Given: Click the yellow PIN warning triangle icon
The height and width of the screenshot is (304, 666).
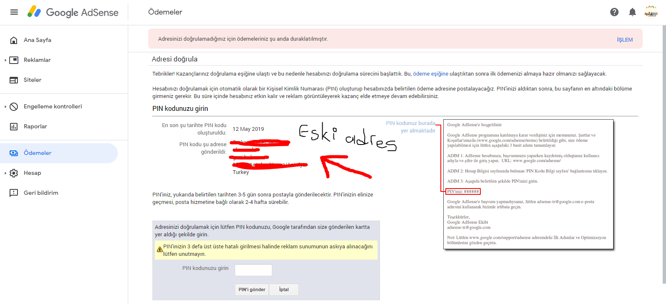Looking at the screenshot, I should click(159, 250).
